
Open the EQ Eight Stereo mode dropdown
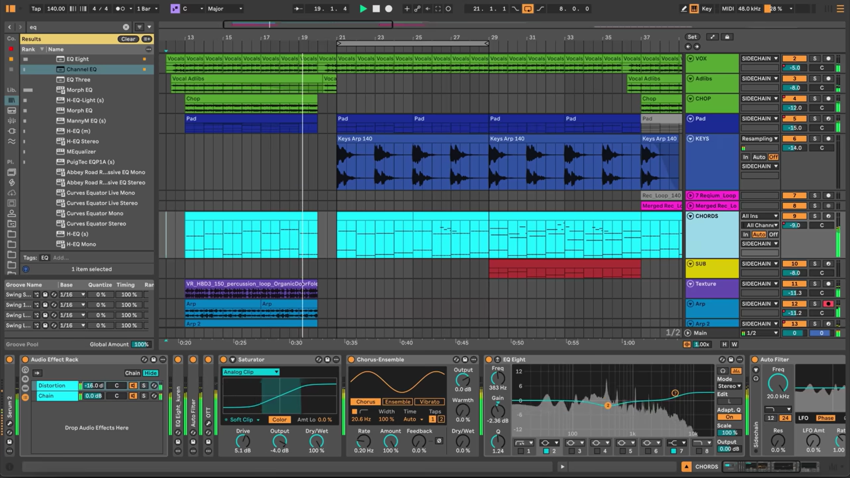[729, 386]
